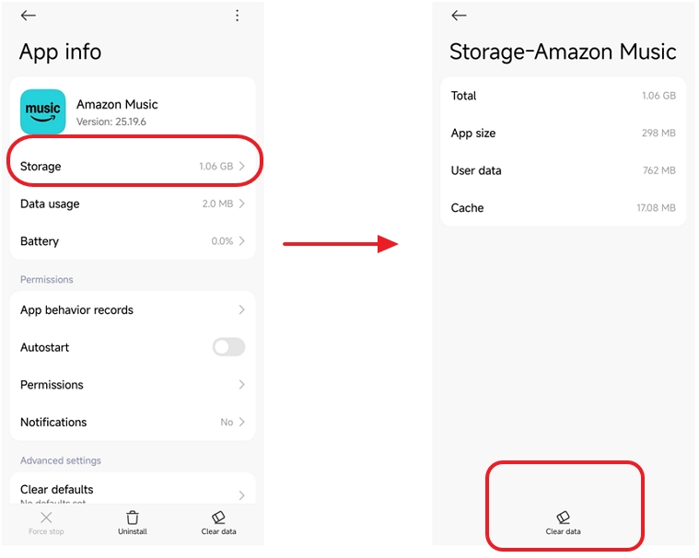The width and height of the screenshot is (699, 558).
Task: Tap the User data row
Action: click(563, 170)
